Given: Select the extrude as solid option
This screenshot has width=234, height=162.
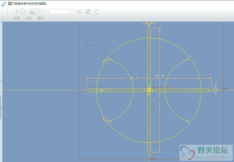Looking at the screenshot, I should point(16,12).
